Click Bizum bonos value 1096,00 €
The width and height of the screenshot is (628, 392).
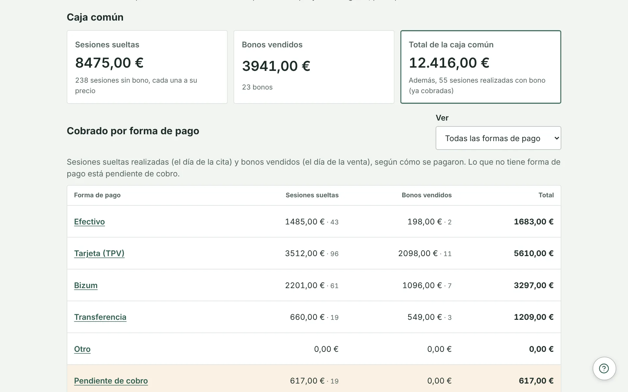point(422,285)
